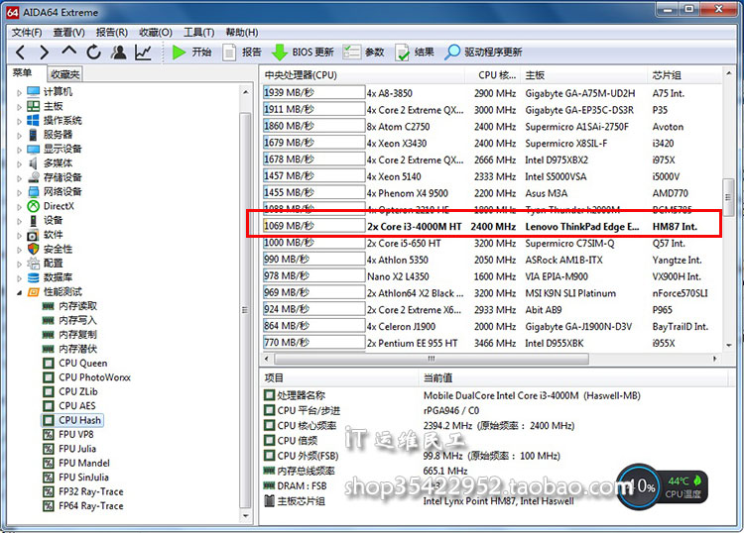Open the graph chart toolbar icon
This screenshot has width=744, height=533.
click(x=143, y=53)
